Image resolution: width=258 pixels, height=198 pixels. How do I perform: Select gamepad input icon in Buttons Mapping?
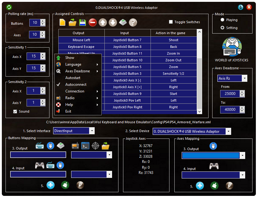[40, 165]
